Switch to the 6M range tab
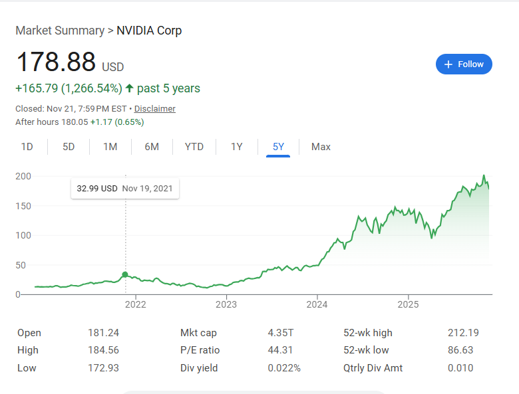This screenshot has height=394, width=519. 152,147
